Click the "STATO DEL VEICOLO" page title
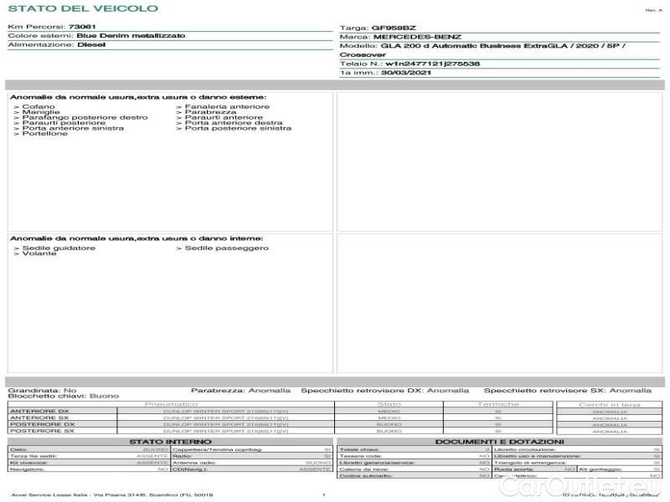The width and height of the screenshot is (670, 502). coord(83,8)
